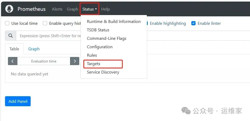
Task: Toggle the Use local time checkbox
Action: [7, 23]
